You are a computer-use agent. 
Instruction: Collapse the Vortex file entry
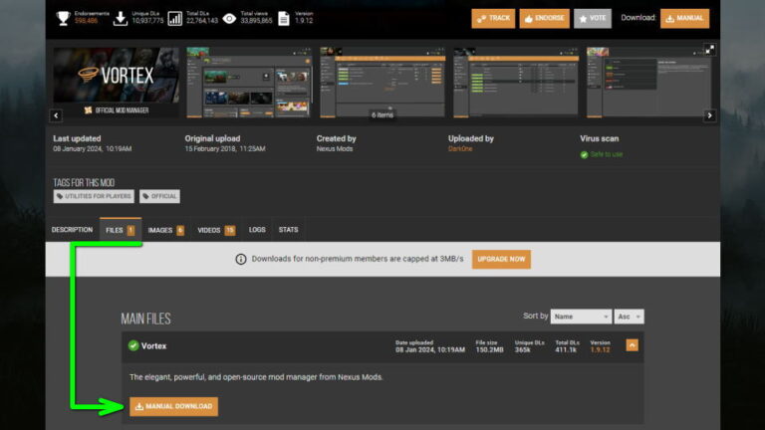pyautogui.click(x=632, y=345)
